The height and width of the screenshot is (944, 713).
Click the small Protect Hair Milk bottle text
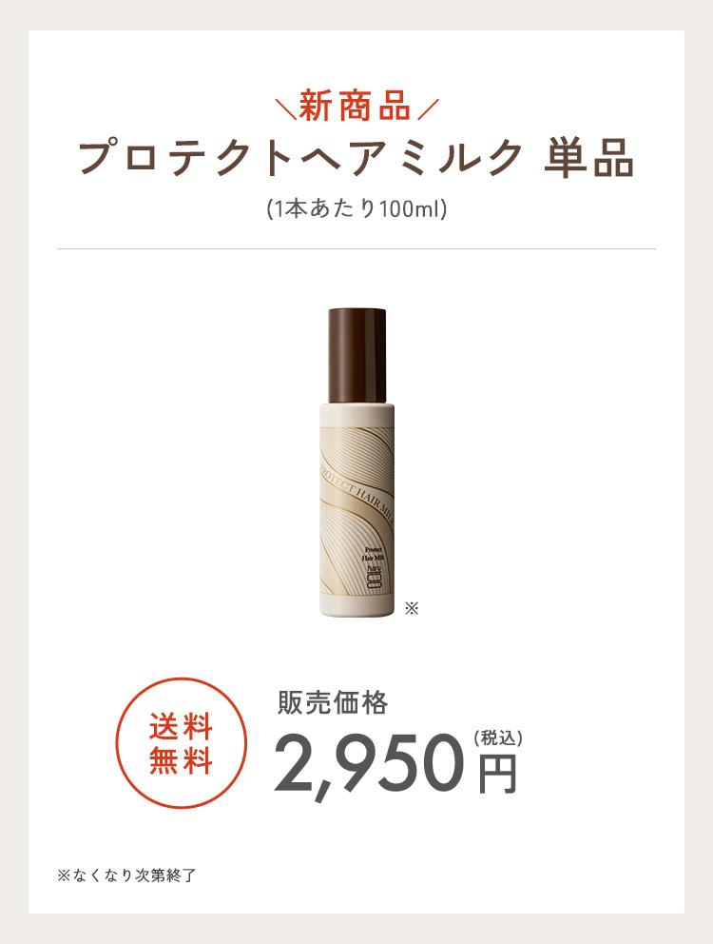pos(374,554)
